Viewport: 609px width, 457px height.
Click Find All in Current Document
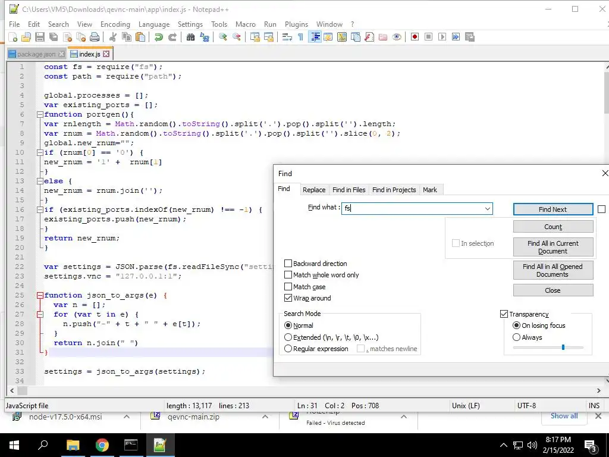(x=553, y=247)
